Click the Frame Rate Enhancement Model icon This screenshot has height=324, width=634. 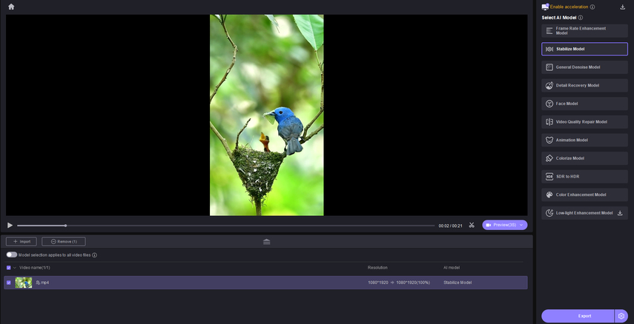549,30
